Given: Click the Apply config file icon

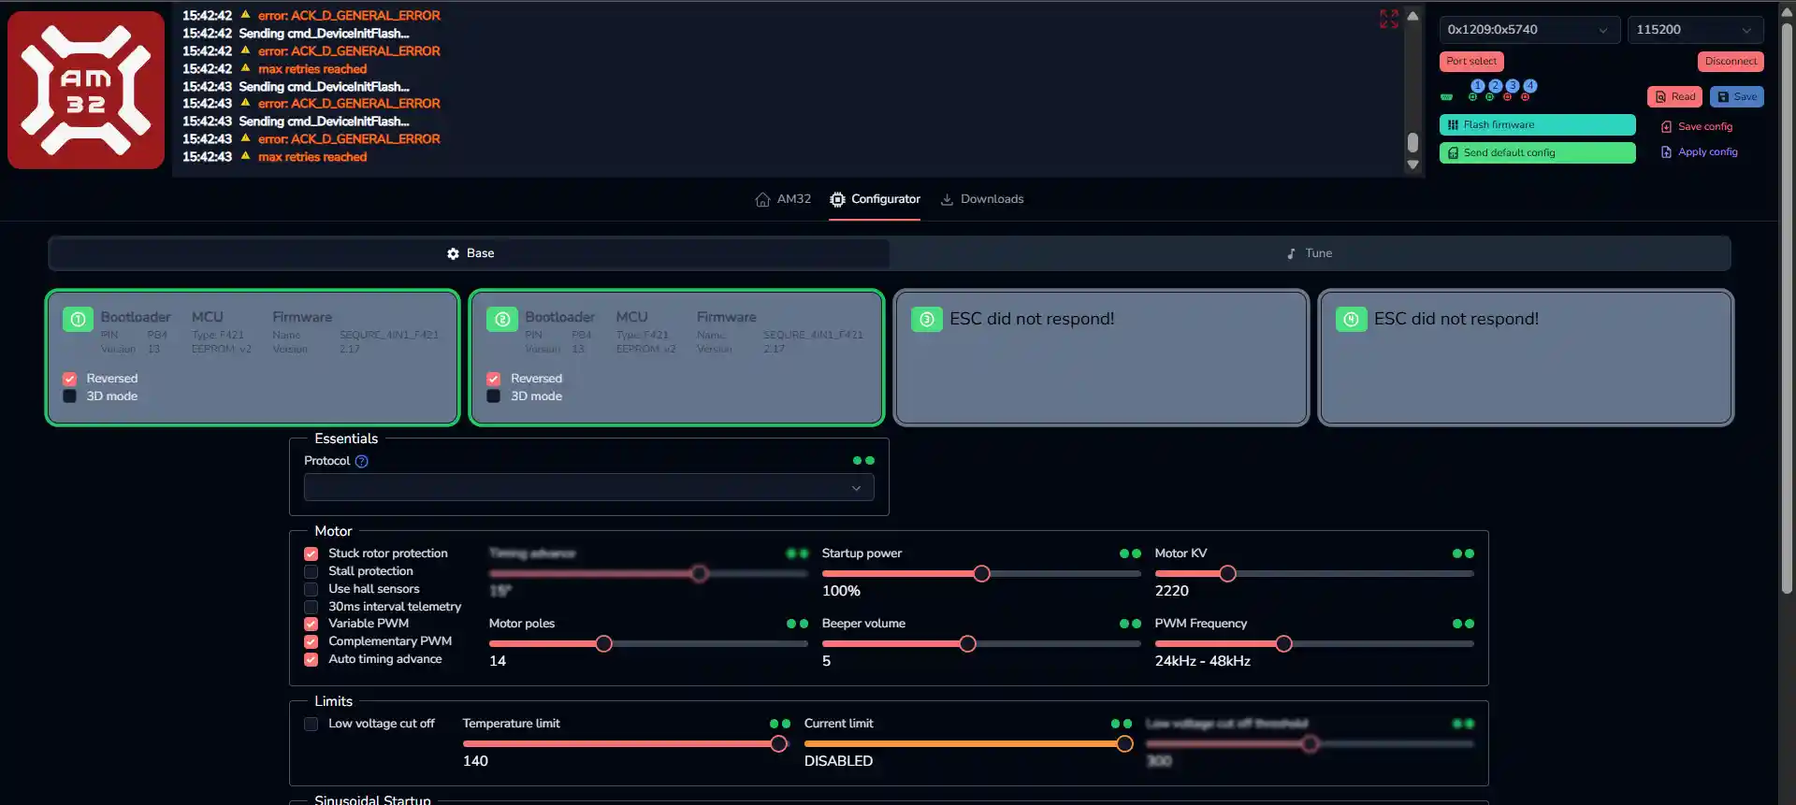Looking at the screenshot, I should click(1666, 151).
